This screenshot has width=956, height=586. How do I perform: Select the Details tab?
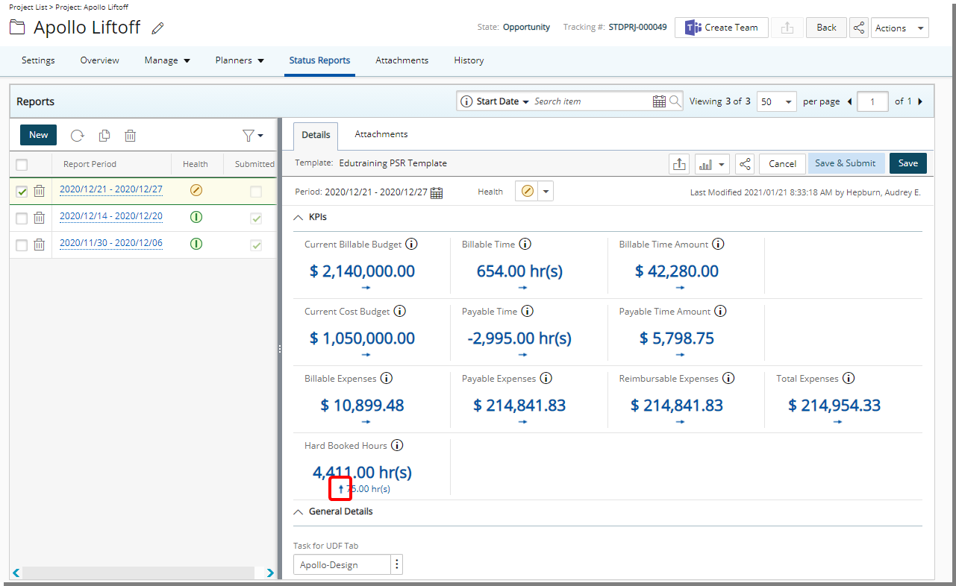click(316, 135)
